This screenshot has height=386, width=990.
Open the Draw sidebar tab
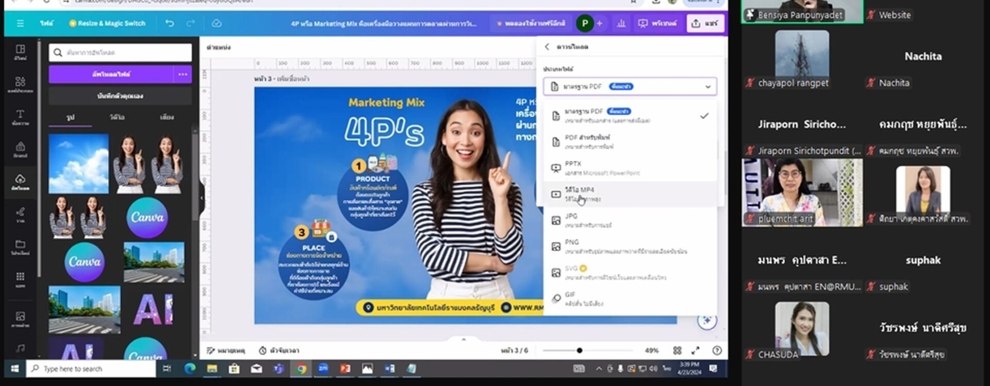(x=20, y=215)
